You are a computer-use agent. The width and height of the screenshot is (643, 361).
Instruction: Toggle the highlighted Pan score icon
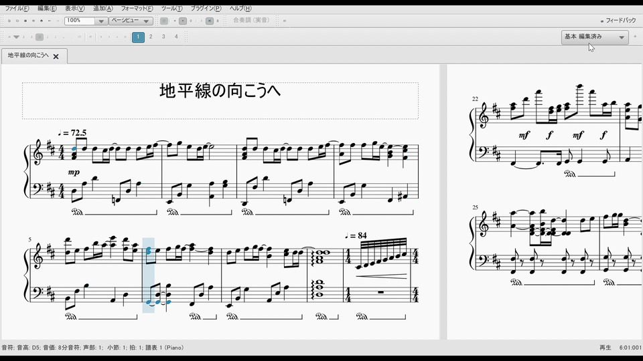209,21
